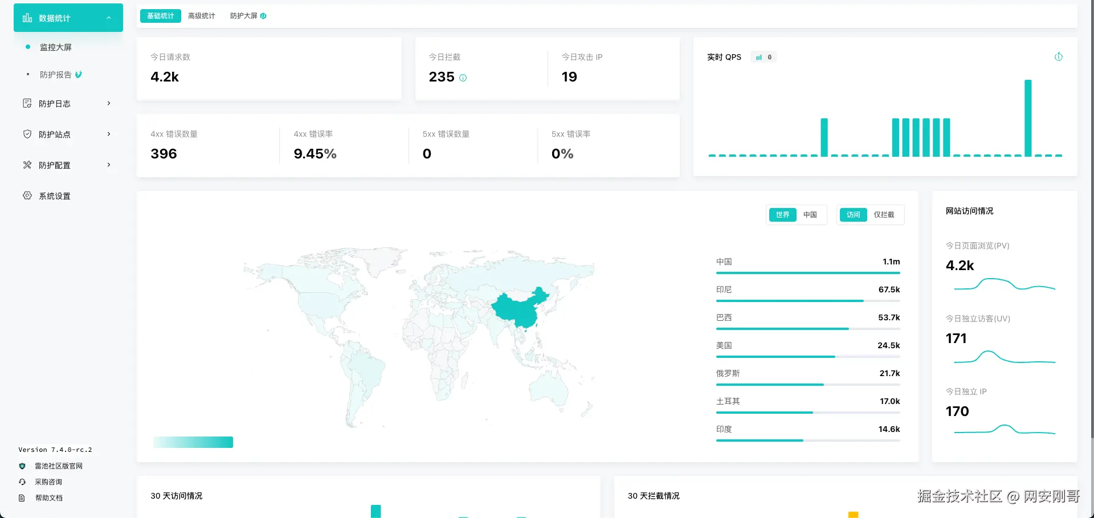Click the 美国 row value 24.5k

889,345
